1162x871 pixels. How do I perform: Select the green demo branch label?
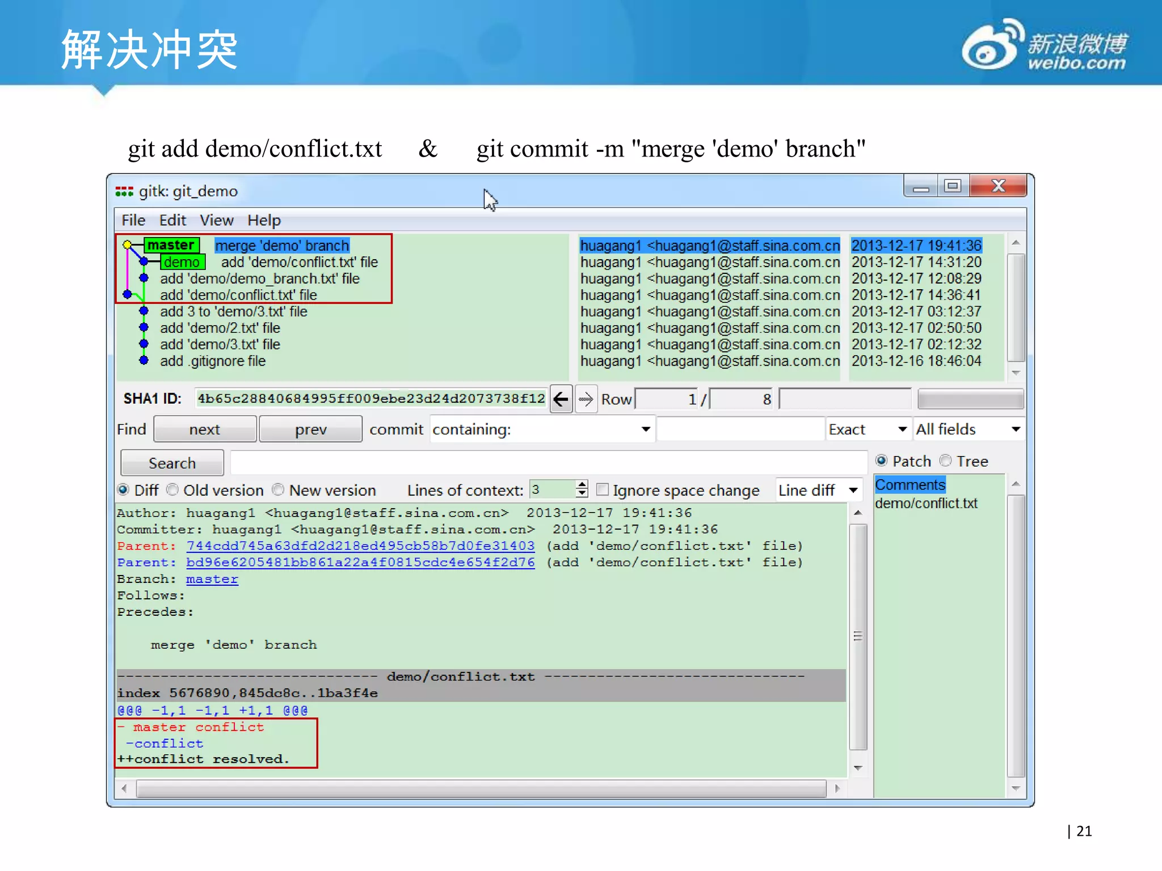pyautogui.click(x=182, y=262)
